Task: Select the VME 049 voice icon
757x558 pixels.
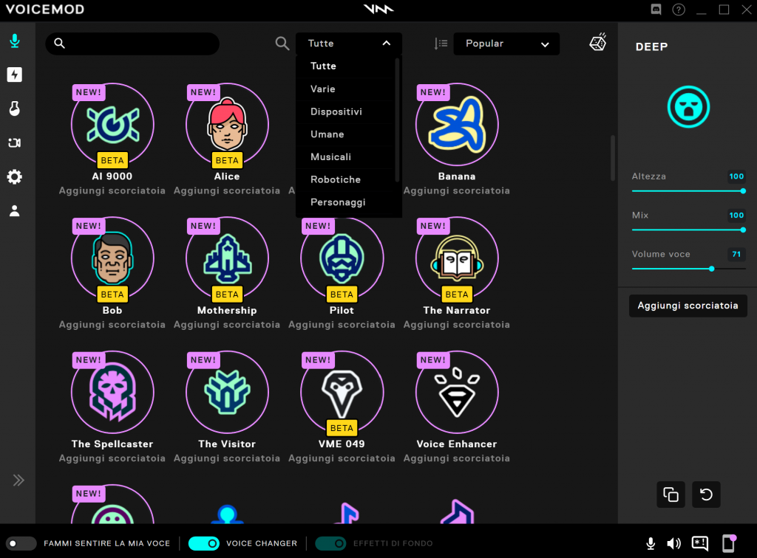Action: click(342, 392)
